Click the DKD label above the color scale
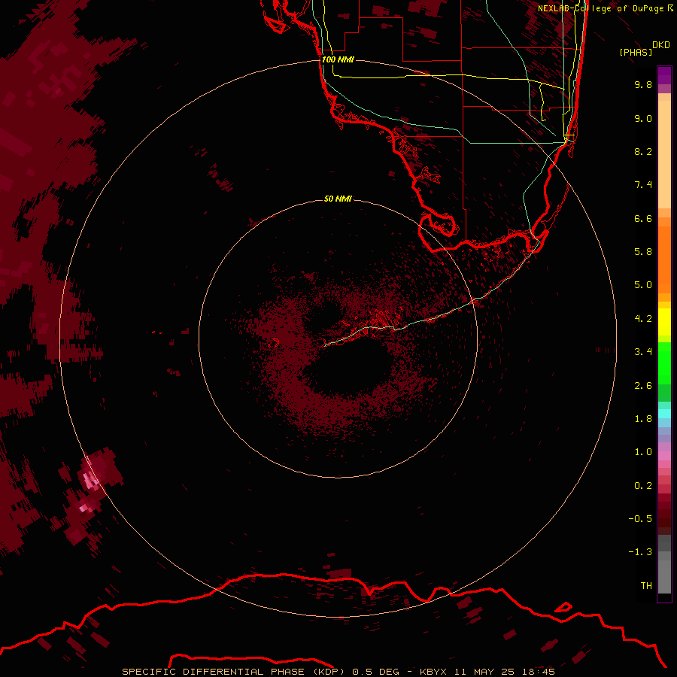The image size is (677, 677). tap(661, 45)
